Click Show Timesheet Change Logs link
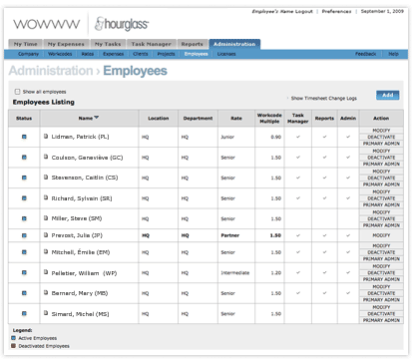The height and width of the screenshot is (363, 412). pyautogui.click(x=324, y=98)
